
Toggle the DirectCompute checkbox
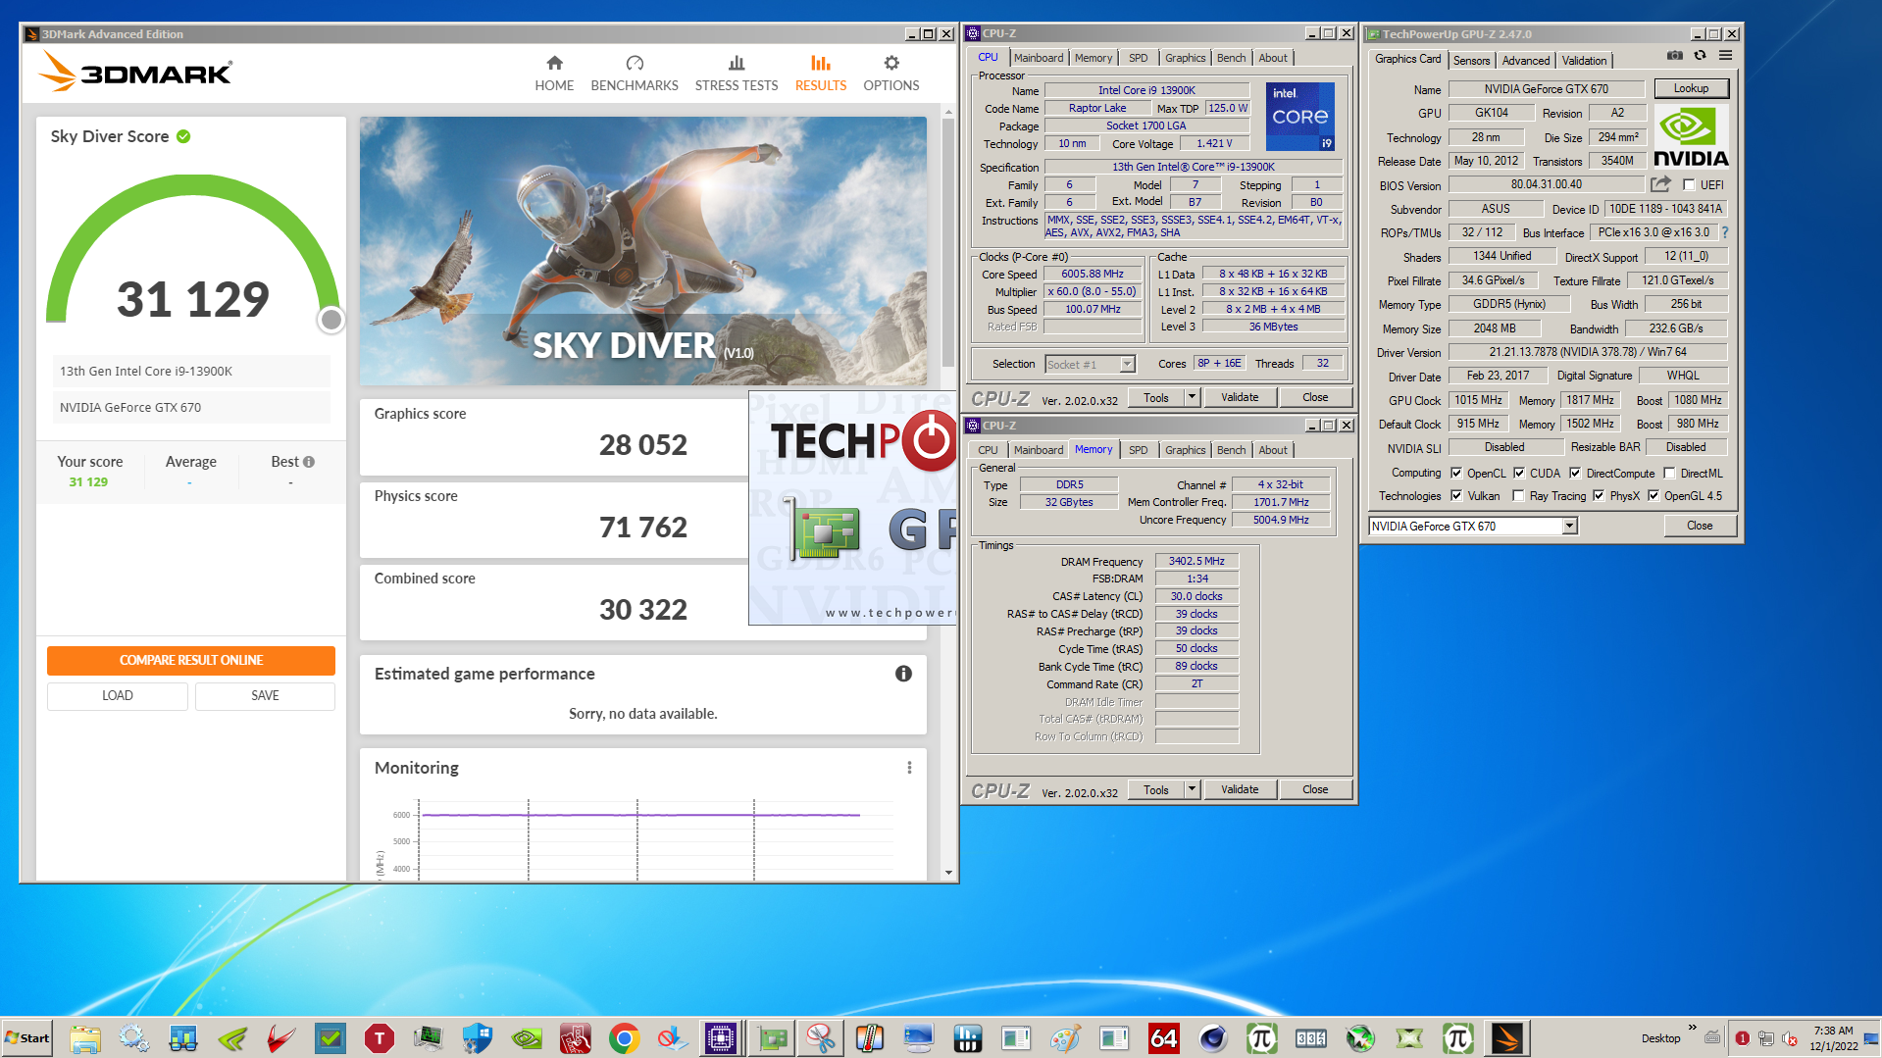[x=1575, y=473]
